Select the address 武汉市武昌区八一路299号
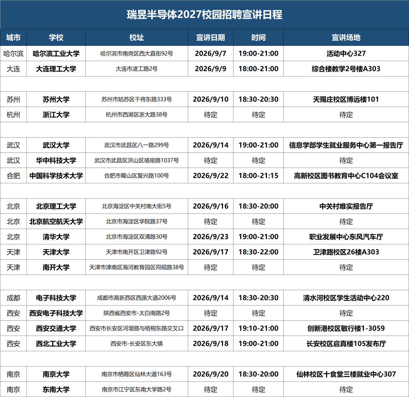 (x=137, y=145)
